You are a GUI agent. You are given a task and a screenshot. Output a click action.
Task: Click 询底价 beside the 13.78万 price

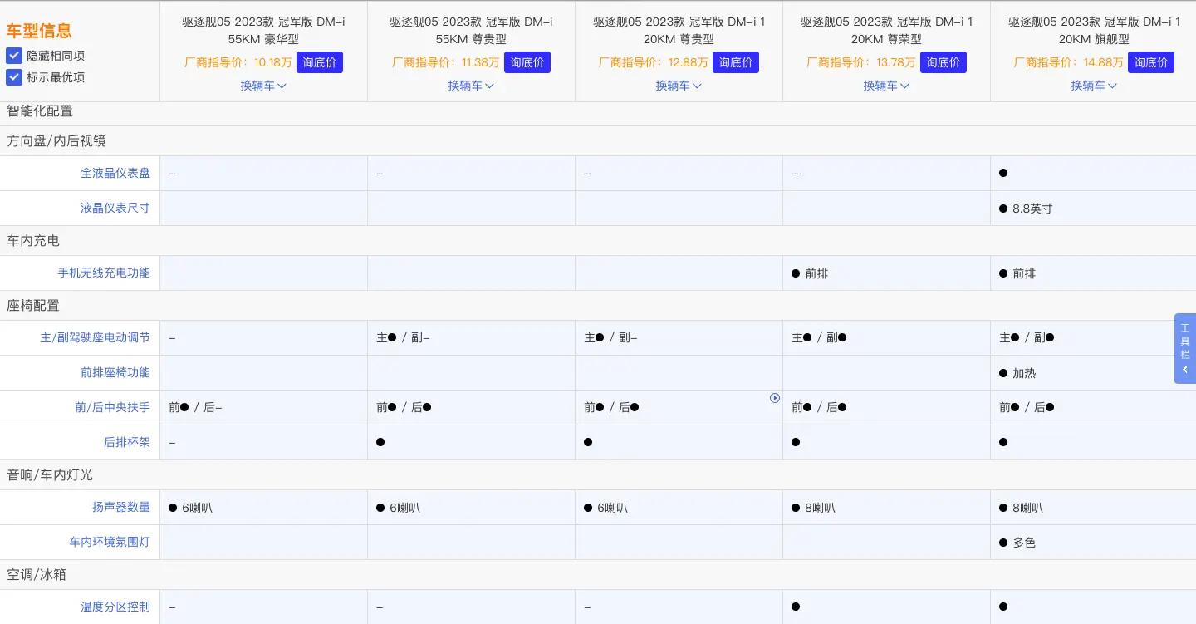[x=944, y=62]
